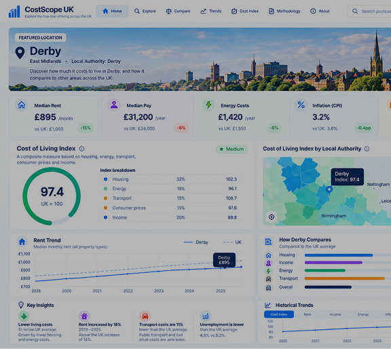Screen dimensions: 391x349
Task: Select the Consumer prices row in breakdown
Action: click(x=170, y=208)
